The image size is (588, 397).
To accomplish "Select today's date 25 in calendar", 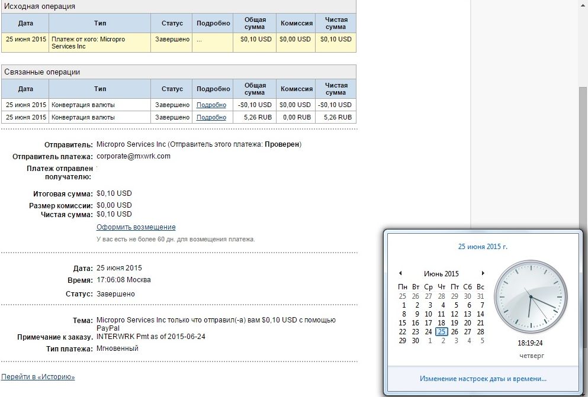I will tap(442, 332).
